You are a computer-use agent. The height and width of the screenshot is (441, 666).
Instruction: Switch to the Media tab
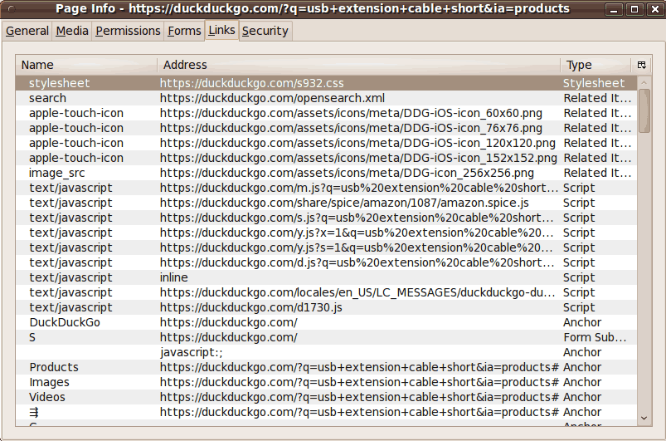coord(72,31)
